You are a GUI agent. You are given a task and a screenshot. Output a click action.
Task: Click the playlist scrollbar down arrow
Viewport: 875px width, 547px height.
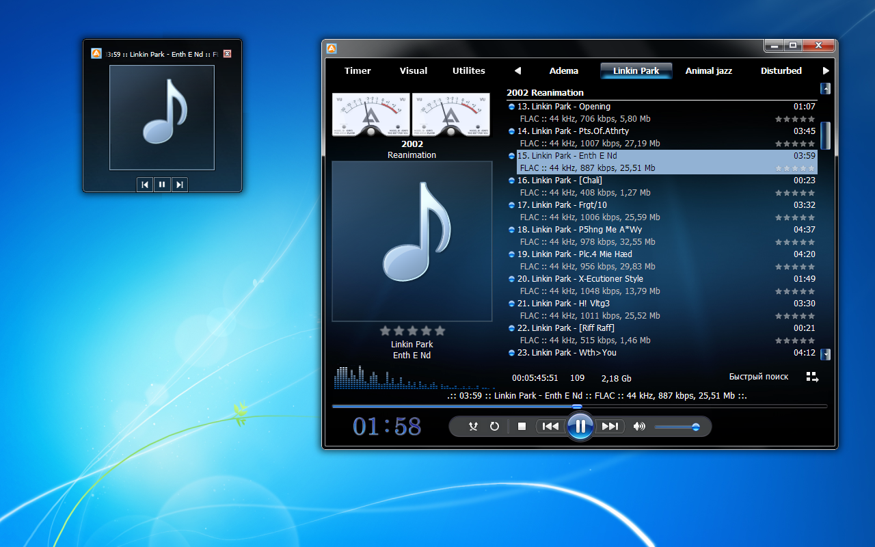[825, 354]
